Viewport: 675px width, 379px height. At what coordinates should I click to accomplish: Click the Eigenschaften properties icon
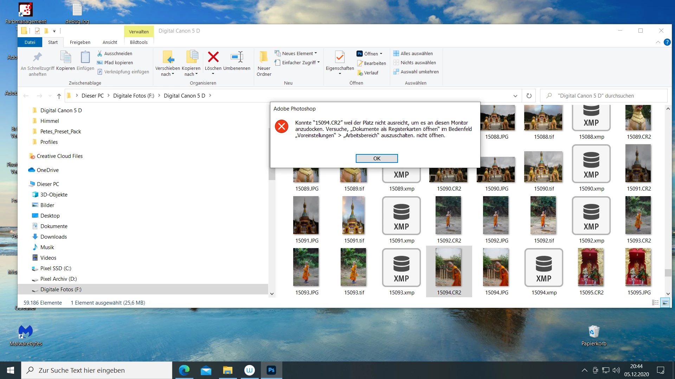(x=340, y=57)
